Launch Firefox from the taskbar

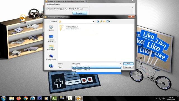pos(19,98)
